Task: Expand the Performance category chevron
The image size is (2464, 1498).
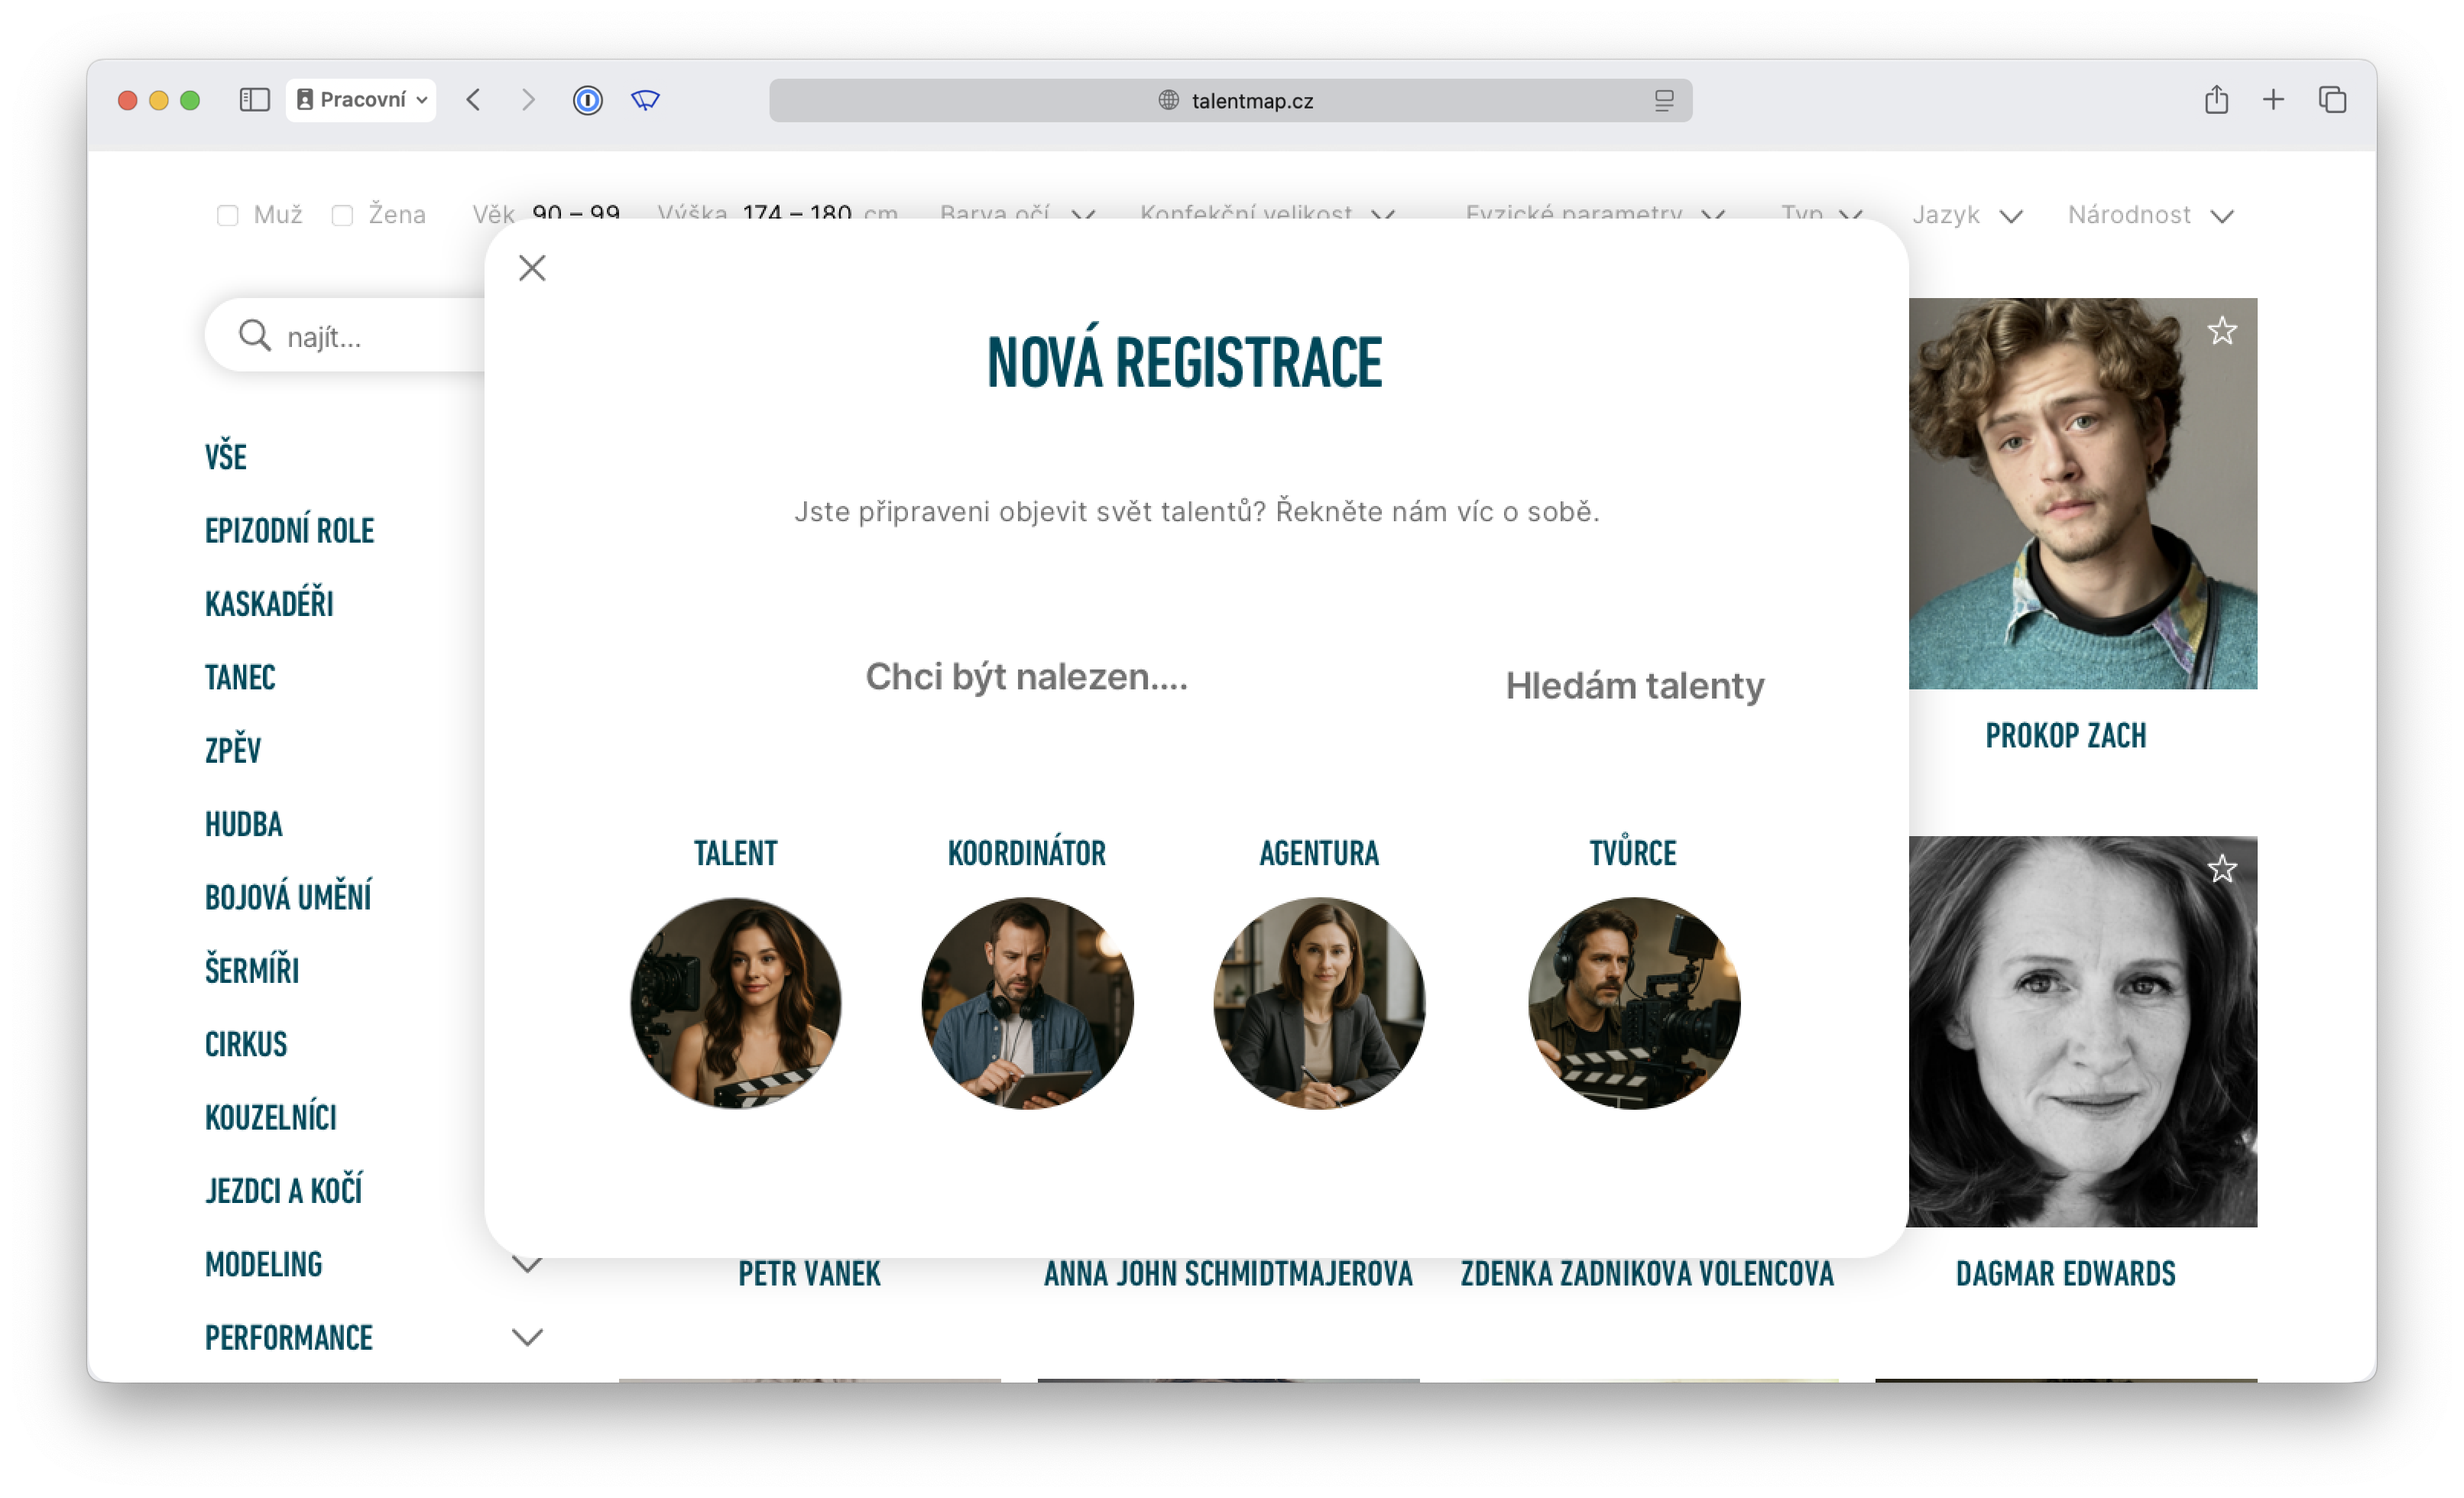Action: (x=527, y=1338)
